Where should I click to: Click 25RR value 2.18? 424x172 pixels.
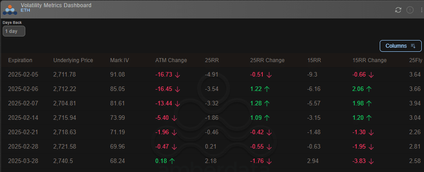[210, 161]
